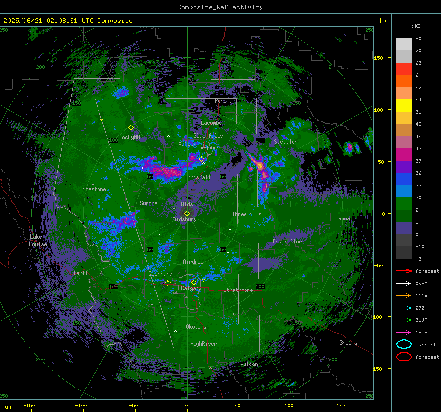Click the Innisfail map label
Image resolution: width=441 pixels, height=412 pixels.
(197, 177)
